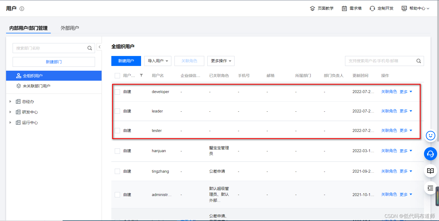Expand the 研发中心 tree node

point(10,112)
